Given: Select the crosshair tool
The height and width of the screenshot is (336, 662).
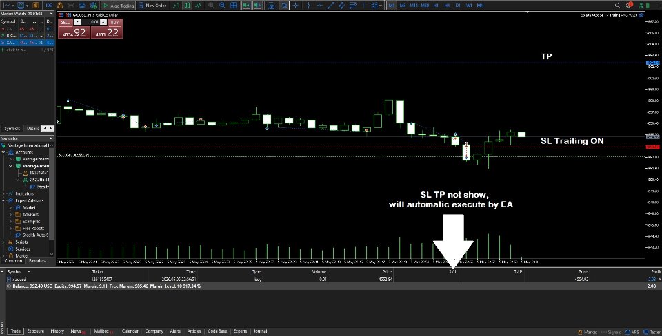Looking at the screenshot, I should (296, 6).
